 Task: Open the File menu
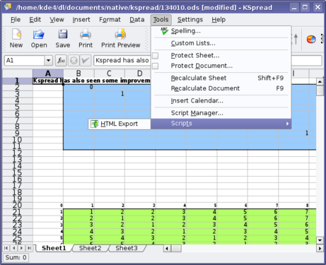tap(16, 20)
